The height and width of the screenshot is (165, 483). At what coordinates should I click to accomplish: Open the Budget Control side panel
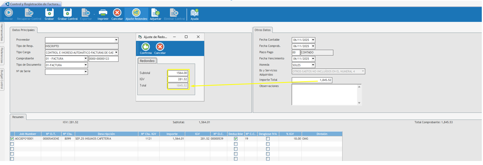[2, 79]
